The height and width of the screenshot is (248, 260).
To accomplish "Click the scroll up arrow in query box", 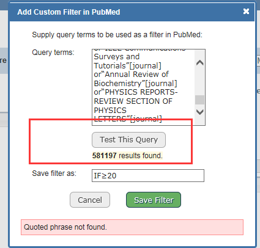I will (x=199, y=63).
